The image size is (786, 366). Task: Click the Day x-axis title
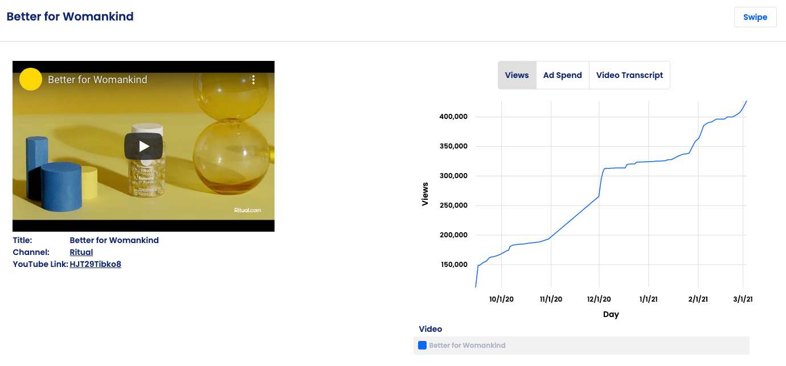pos(611,314)
